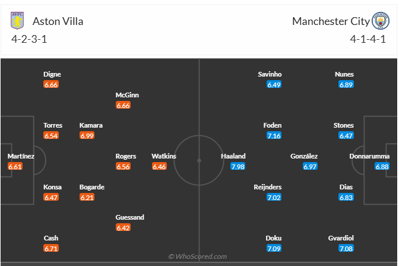Click Donnarumma's 6.88 rating badge

click(382, 167)
